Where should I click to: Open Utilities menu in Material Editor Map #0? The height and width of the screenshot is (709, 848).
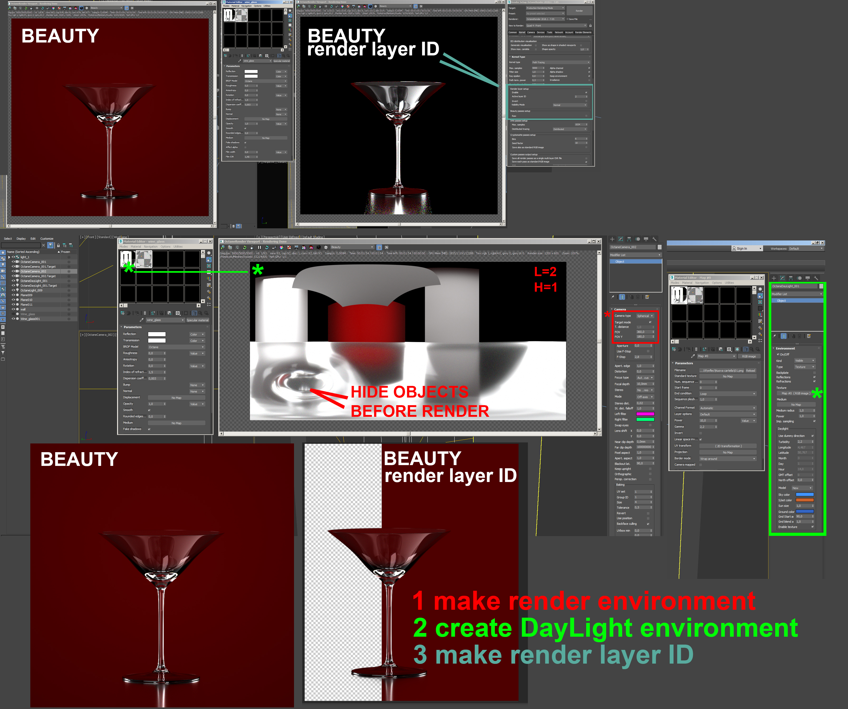coord(729,283)
